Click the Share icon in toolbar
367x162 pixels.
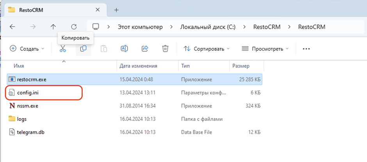(x=145, y=49)
